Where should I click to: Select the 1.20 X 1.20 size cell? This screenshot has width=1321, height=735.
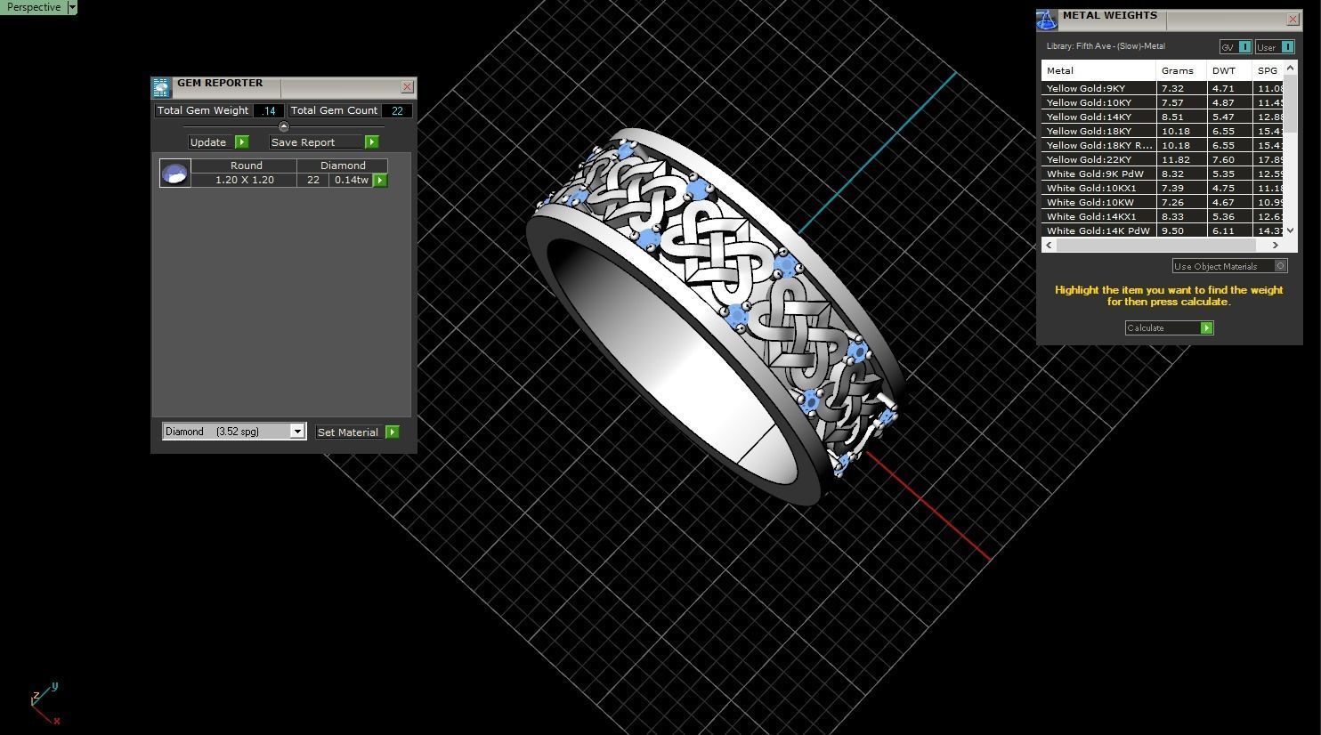click(244, 180)
